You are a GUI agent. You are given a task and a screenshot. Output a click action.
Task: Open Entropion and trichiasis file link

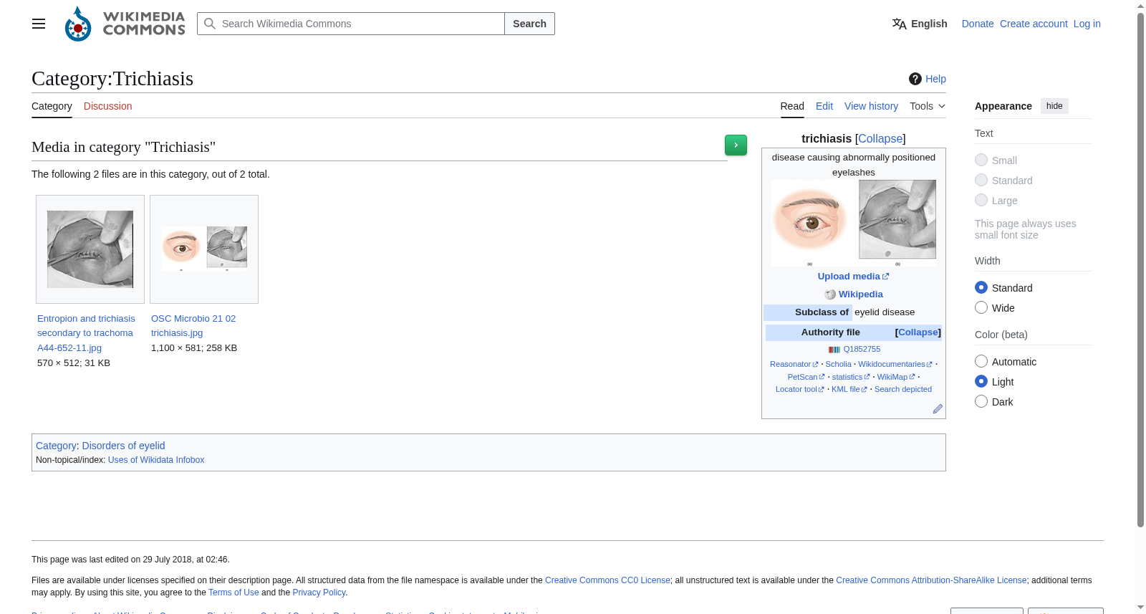86,333
